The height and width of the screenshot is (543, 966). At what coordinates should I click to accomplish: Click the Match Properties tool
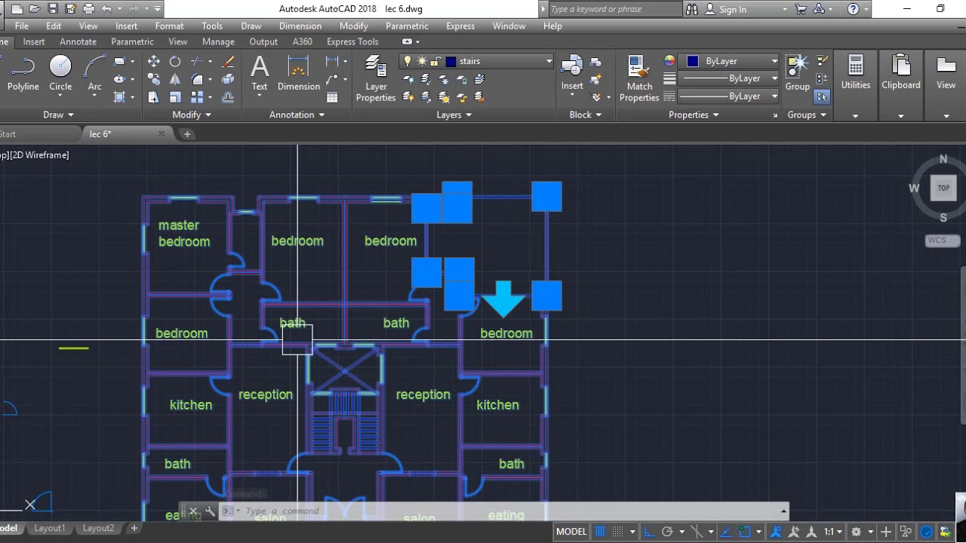[639, 78]
